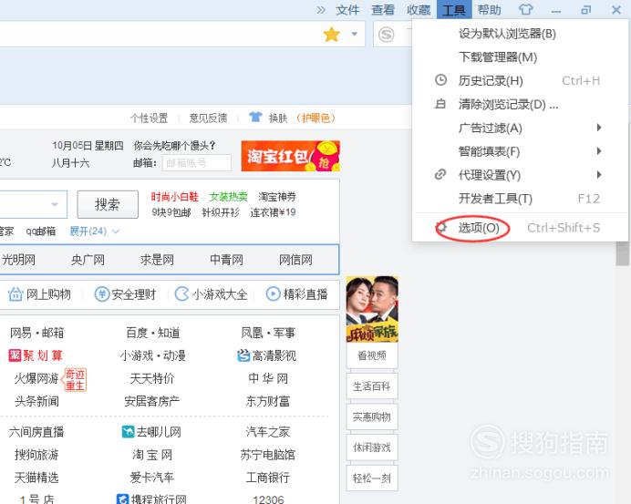Click the 女装热卖 link
The height and width of the screenshot is (504, 631).
click(x=228, y=197)
